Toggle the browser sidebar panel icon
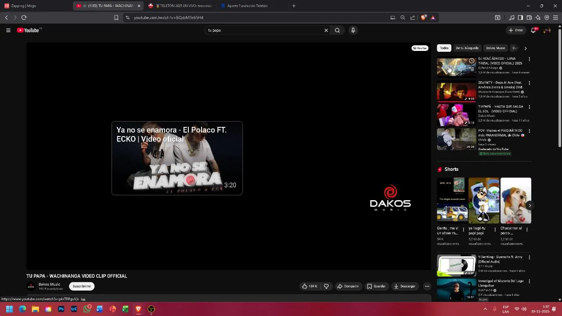 point(520,18)
